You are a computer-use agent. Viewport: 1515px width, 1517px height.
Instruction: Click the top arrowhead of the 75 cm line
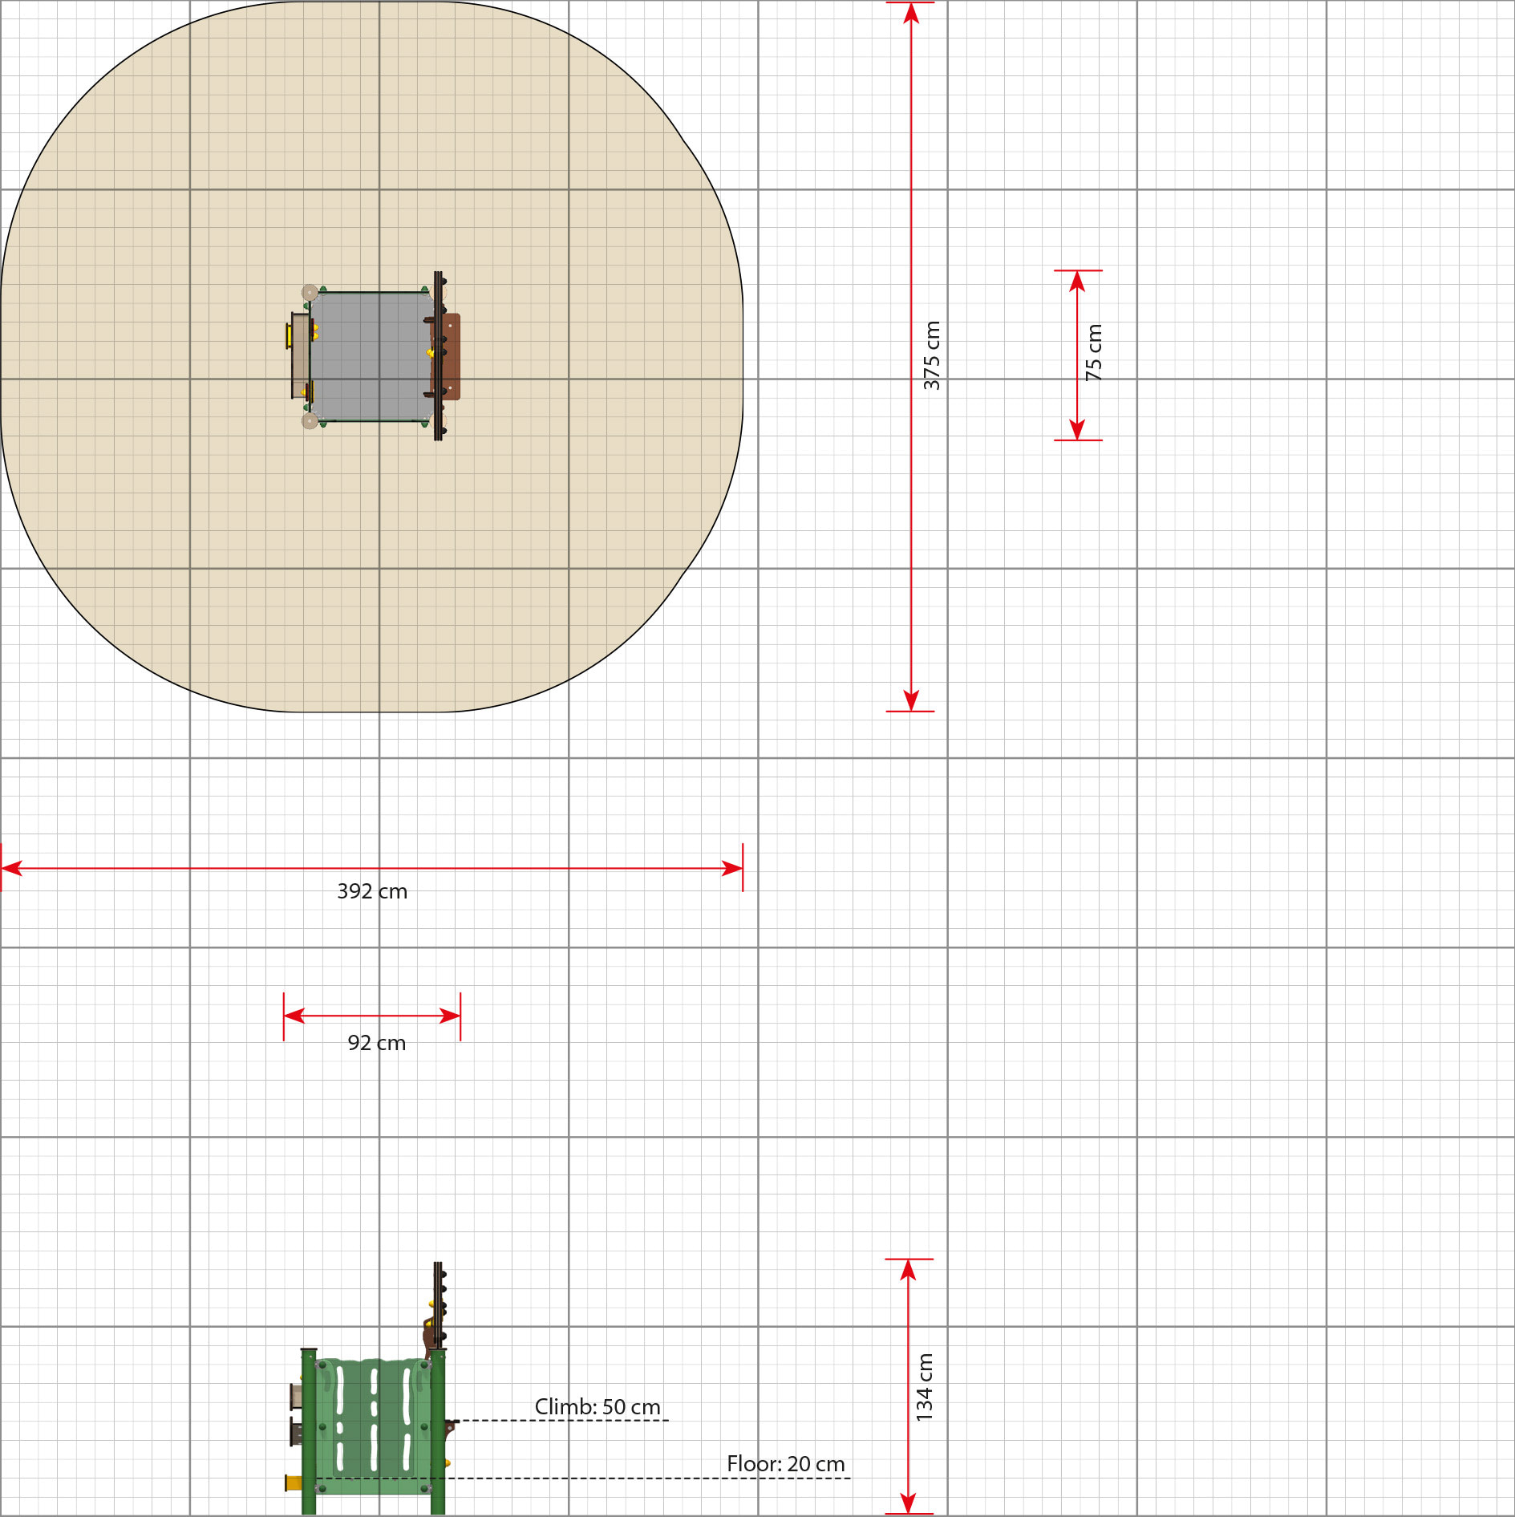1077,282
